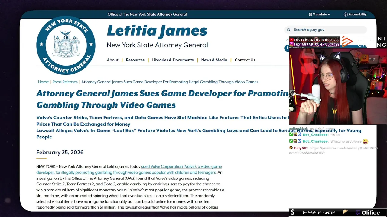The height and width of the screenshot is (217, 387).
Task: Click the globe icon next to Translate
Action: point(310,14)
